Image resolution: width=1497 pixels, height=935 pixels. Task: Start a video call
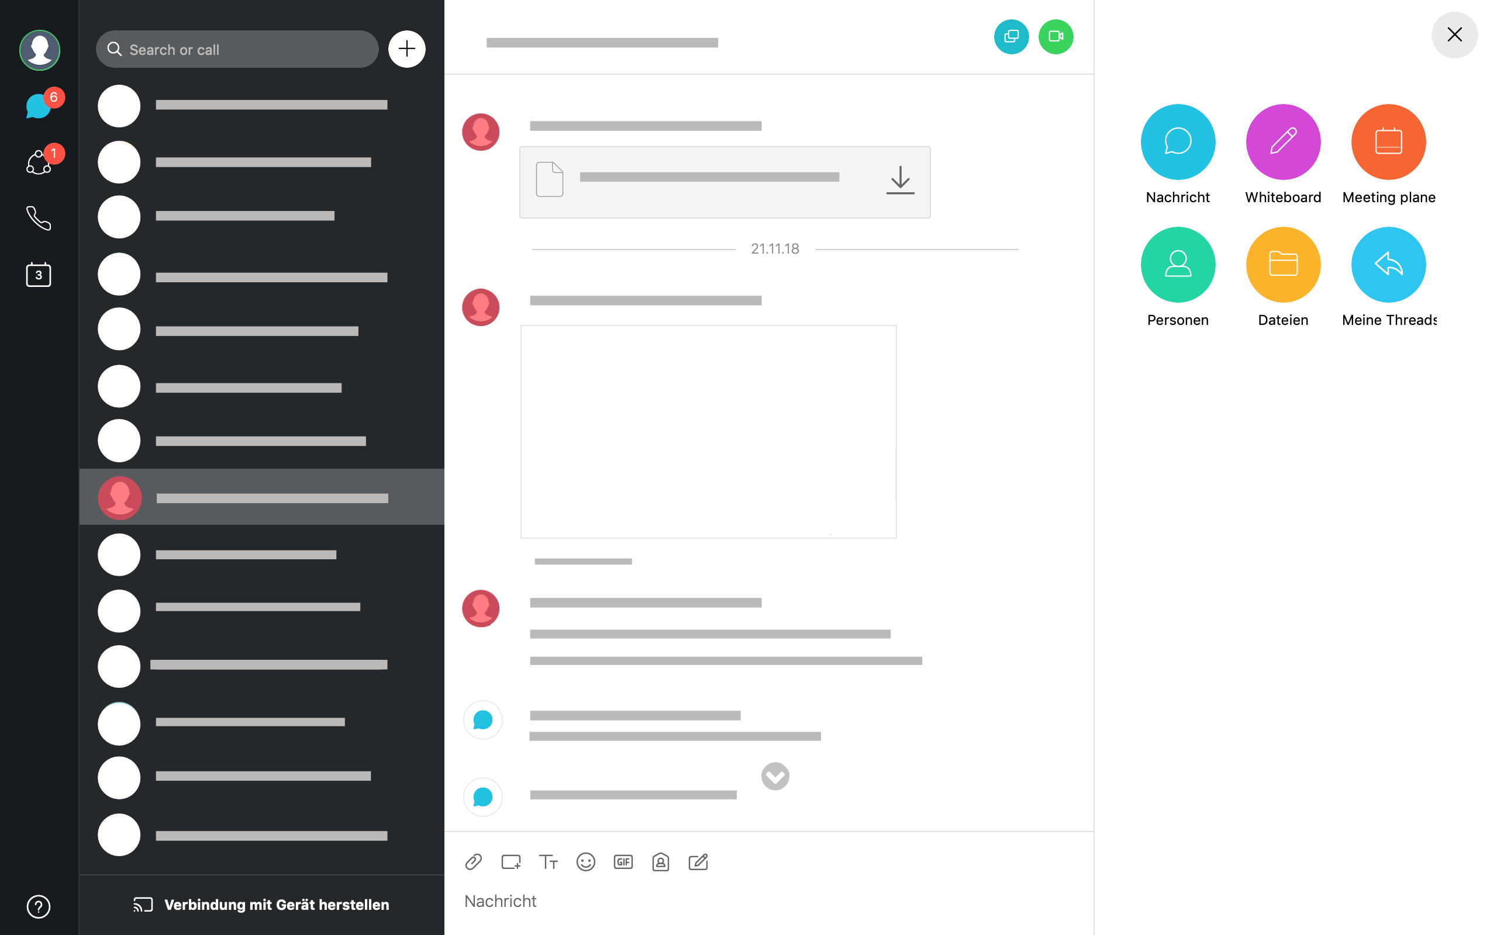point(1056,37)
